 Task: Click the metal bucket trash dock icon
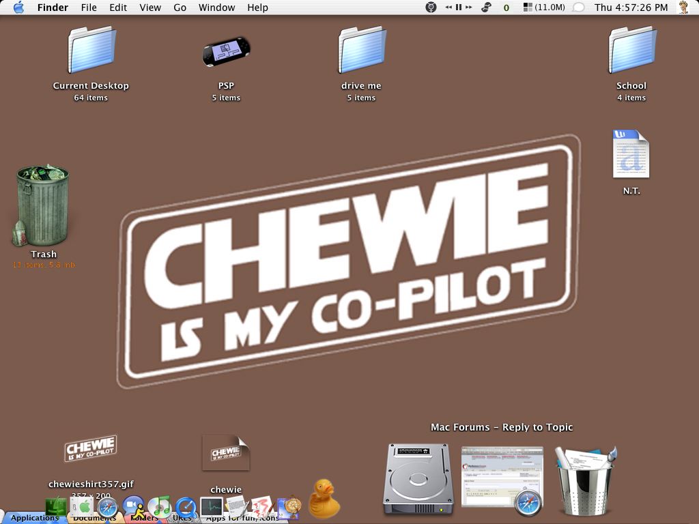click(x=586, y=481)
